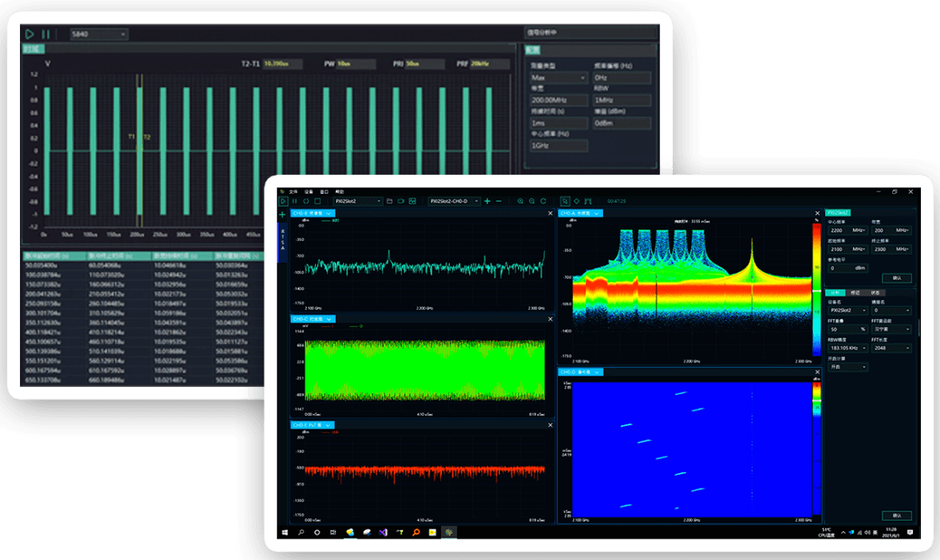Open the PXI2Slot2 device dropdown in the toolbar
This screenshot has height=560, width=940.
click(359, 201)
